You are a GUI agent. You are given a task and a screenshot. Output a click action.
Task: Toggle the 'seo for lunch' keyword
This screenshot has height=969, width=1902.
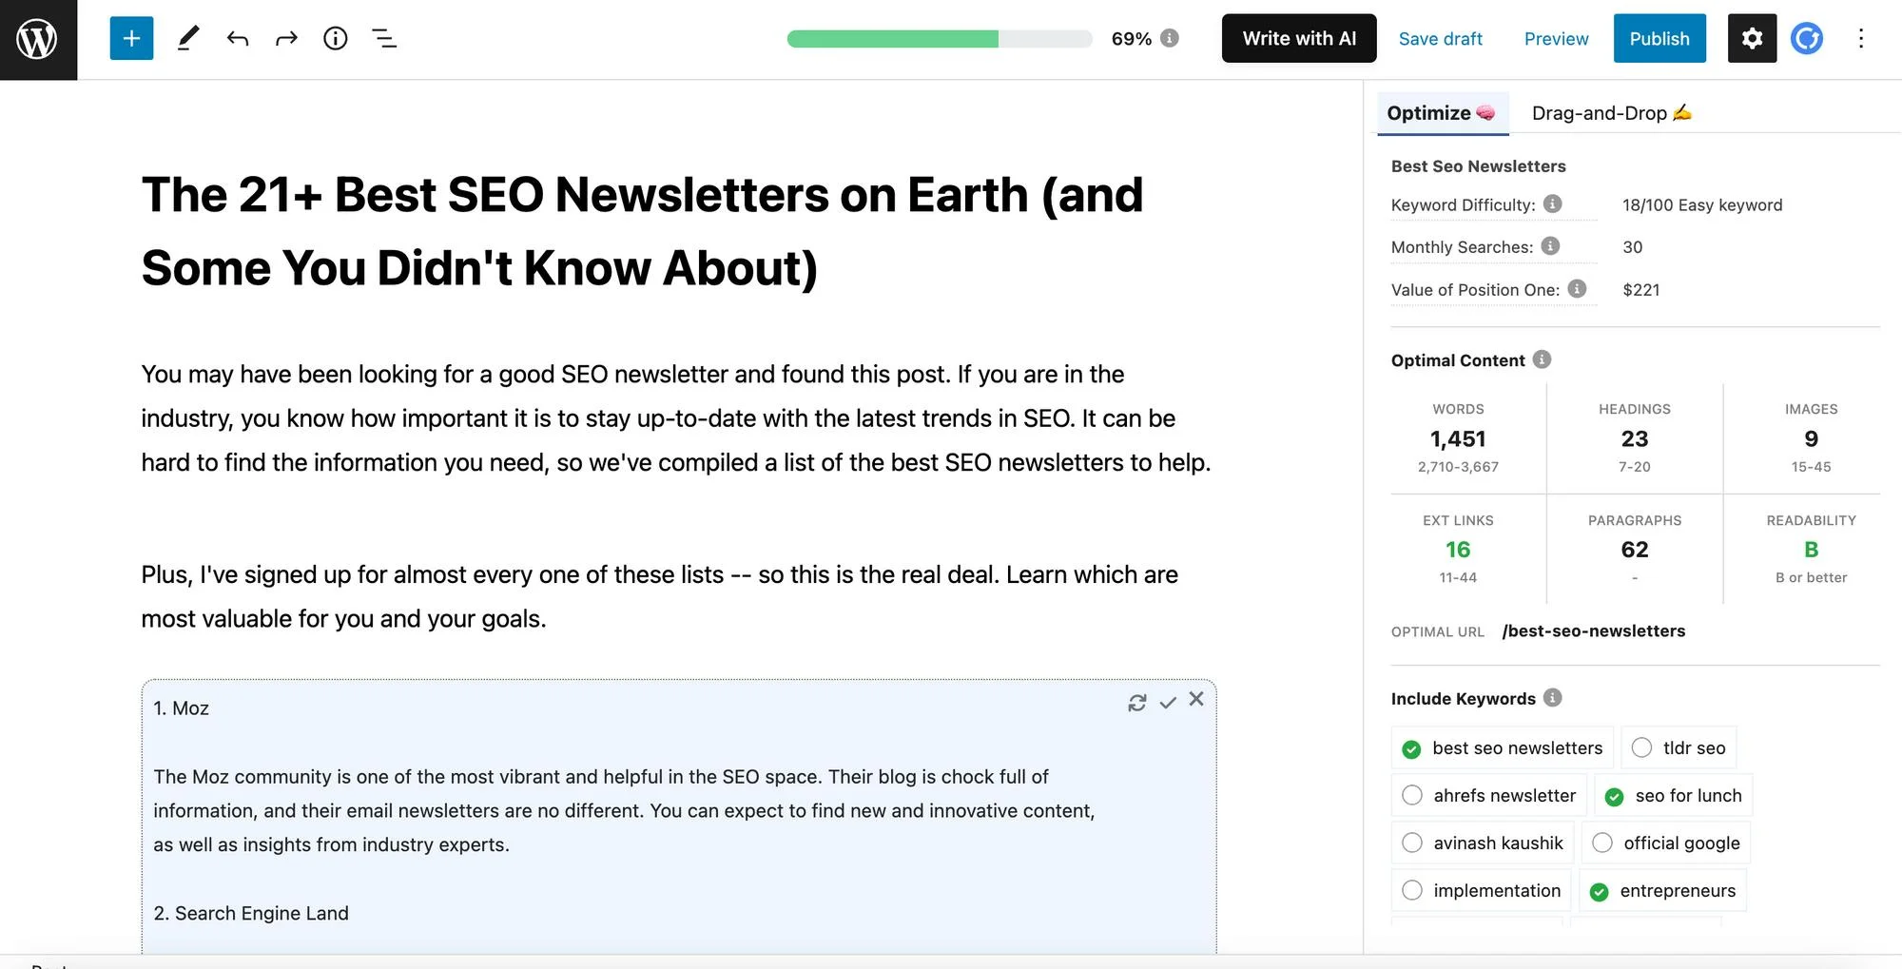click(x=1673, y=796)
